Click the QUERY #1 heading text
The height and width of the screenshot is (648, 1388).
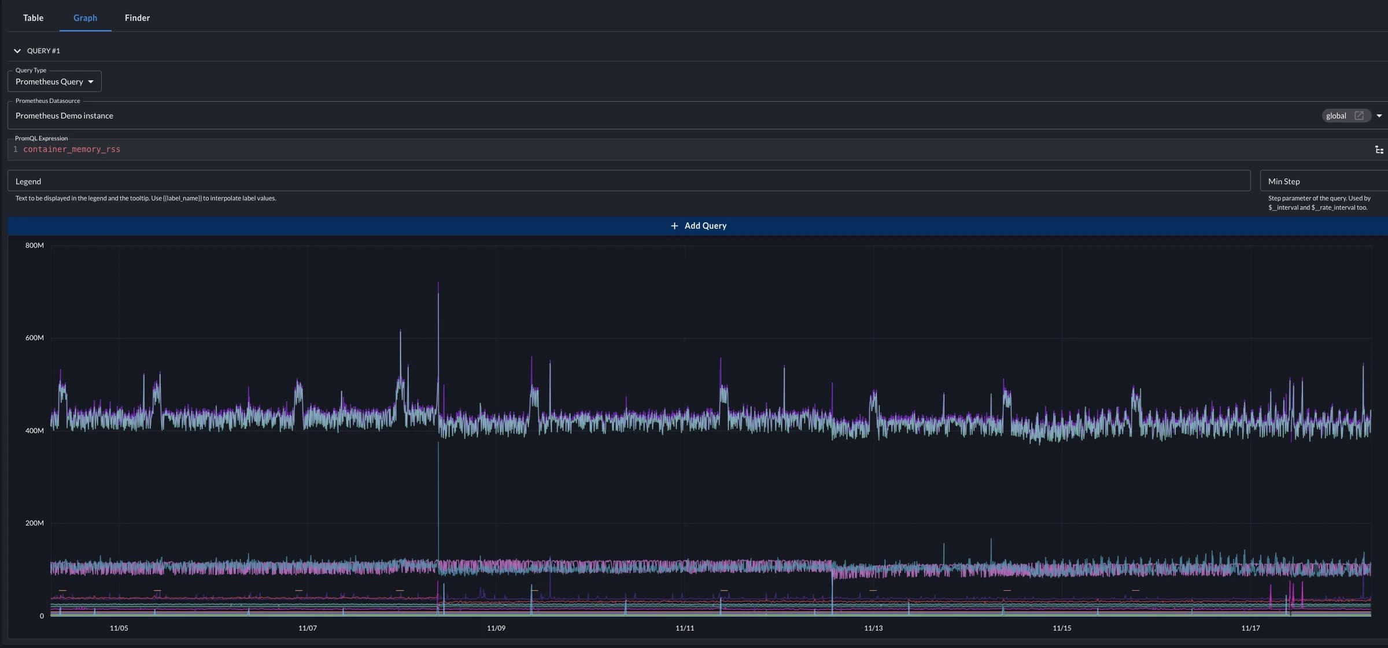coord(43,51)
